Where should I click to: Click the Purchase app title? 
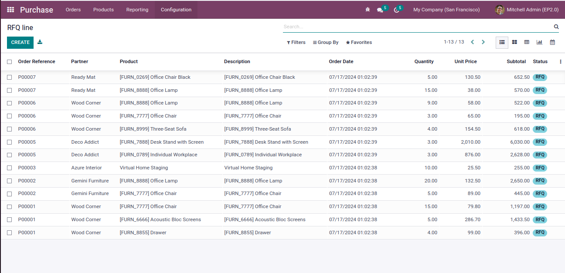coord(37,10)
